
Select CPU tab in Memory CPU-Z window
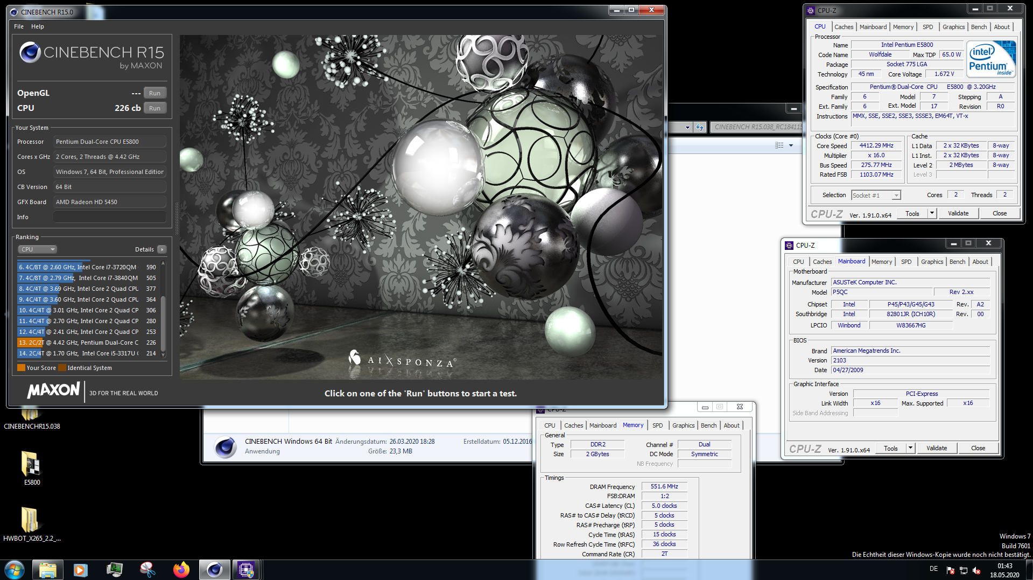click(x=549, y=425)
